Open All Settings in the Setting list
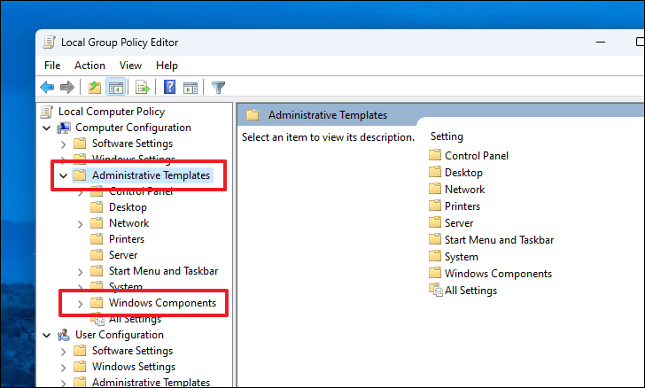 [470, 291]
